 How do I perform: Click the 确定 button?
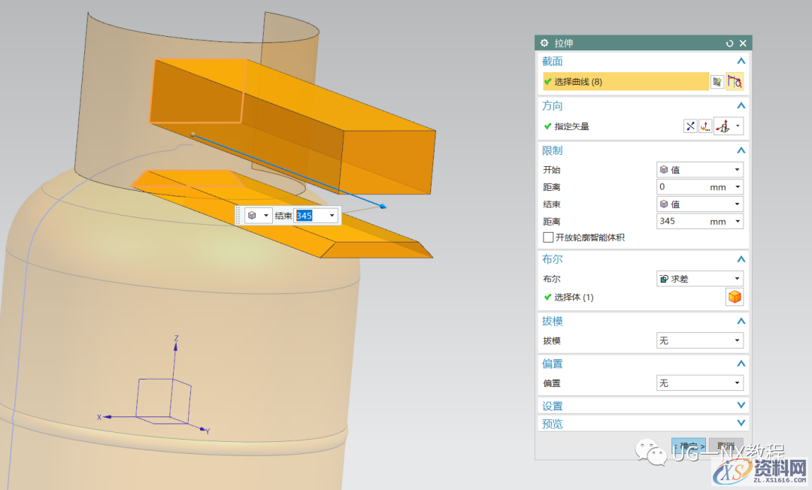click(x=689, y=446)
